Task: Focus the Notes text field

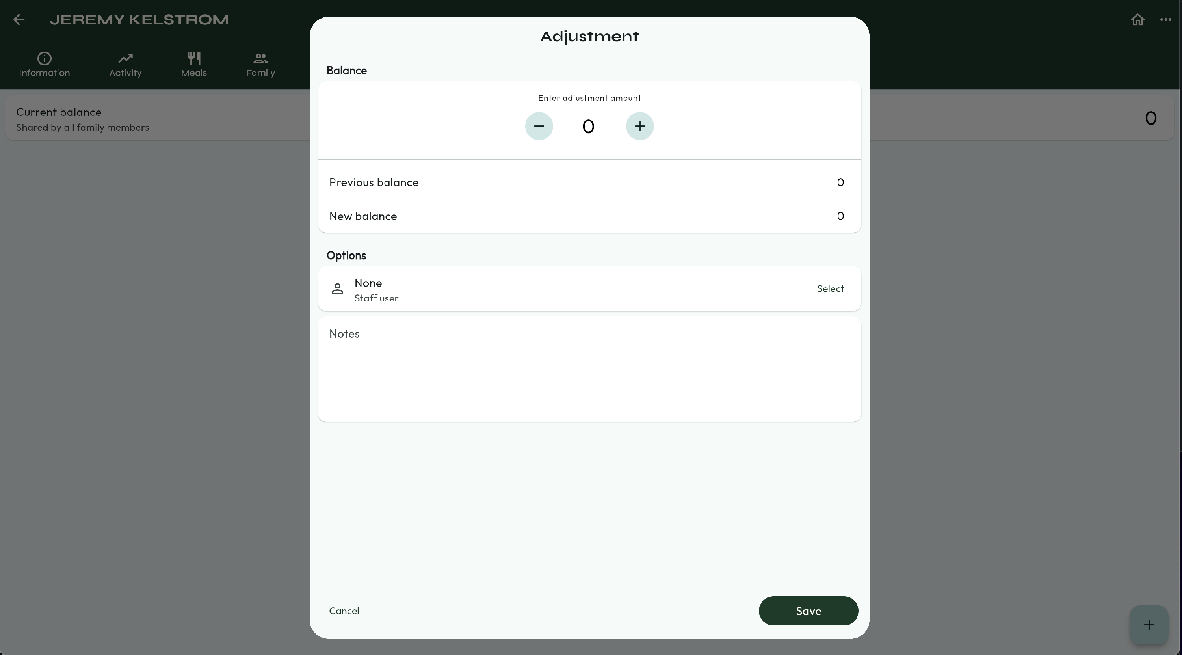Action: [x=589, y=369]
